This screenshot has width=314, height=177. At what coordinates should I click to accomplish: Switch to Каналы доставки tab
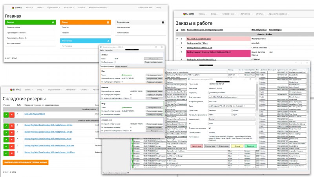point(121,66)
